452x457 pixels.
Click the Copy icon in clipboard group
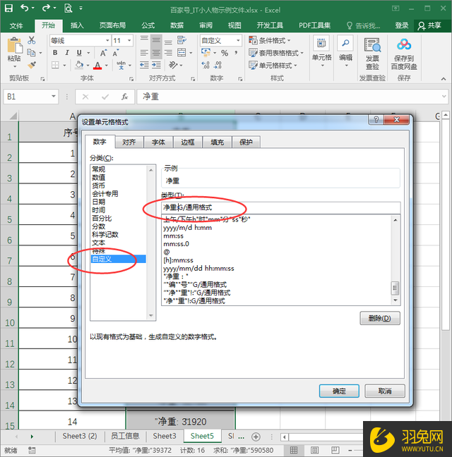[31, 53]
